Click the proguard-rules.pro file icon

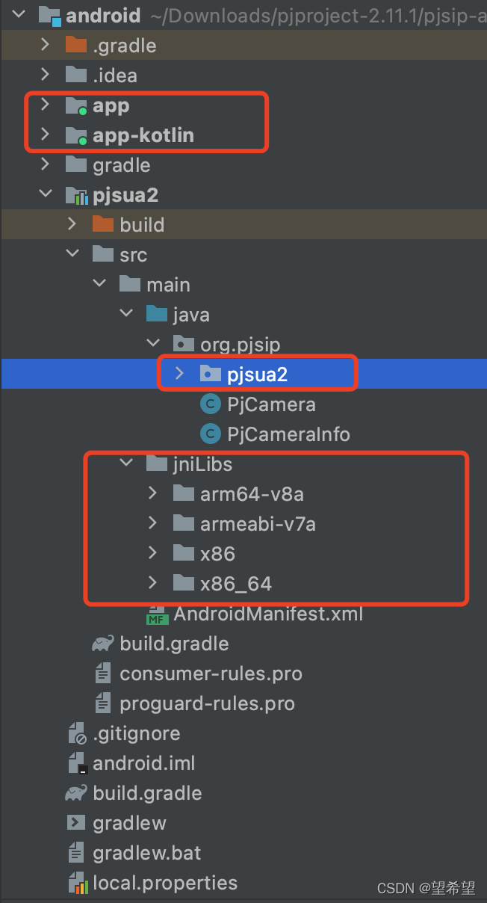point(103,703)
